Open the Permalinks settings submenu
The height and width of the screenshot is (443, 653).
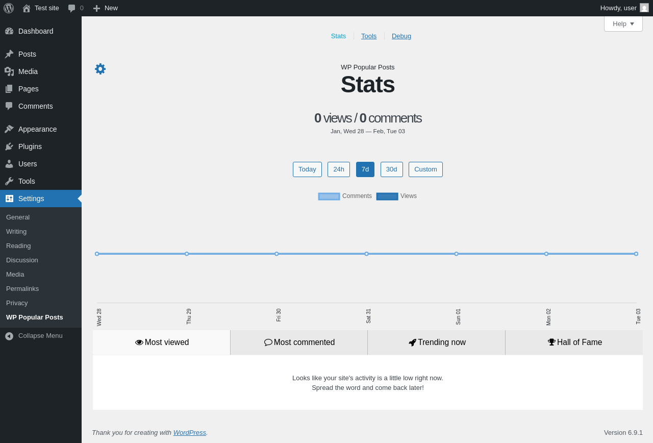(x=41, y=288)
